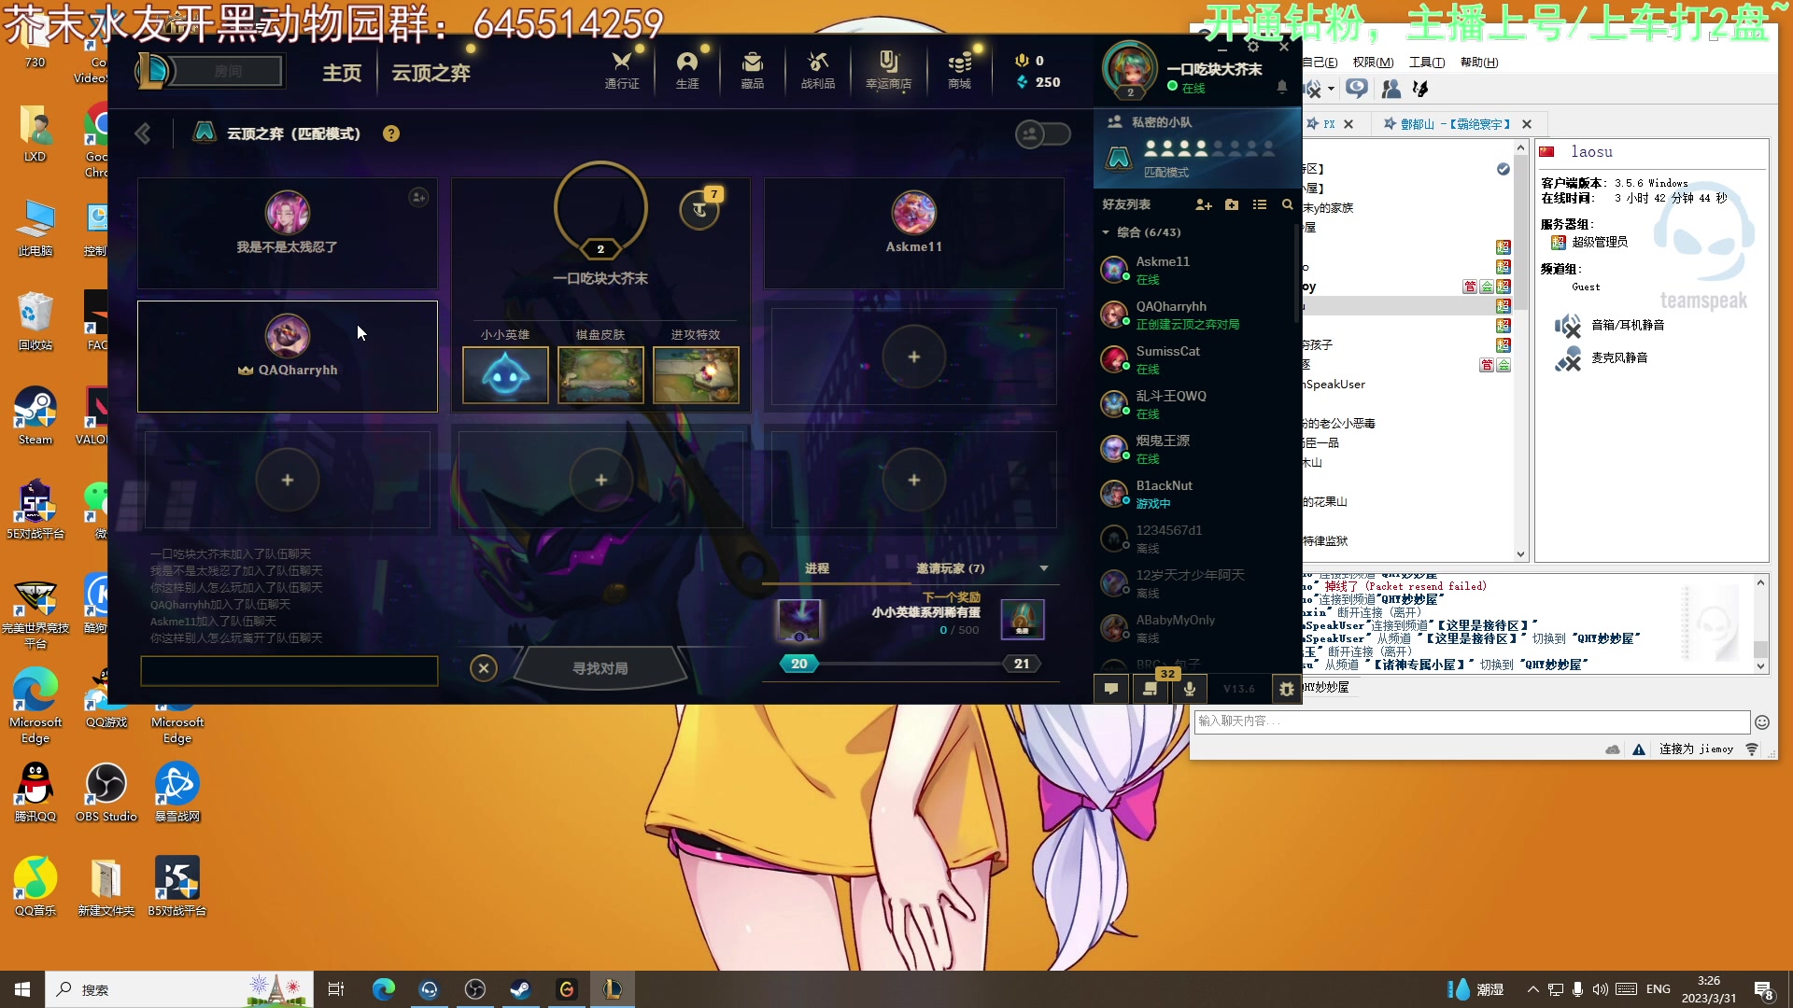Select the 小小英雄 little legend thumbnail
This screenshot has width=1793, height=1008.
tap(505, 374)
